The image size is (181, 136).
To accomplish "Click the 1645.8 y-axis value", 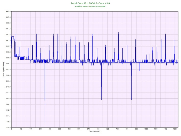I will click(8, 99).
